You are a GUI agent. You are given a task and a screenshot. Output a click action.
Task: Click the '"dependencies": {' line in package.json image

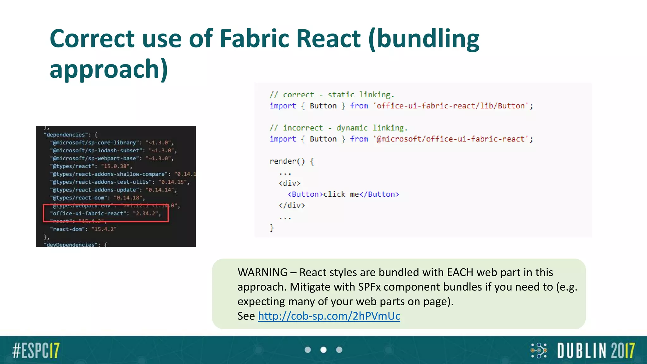tap(71, 135)
